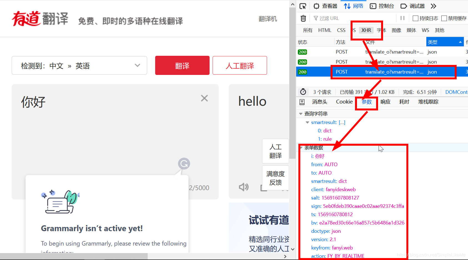Image resolution: width=468 pixels, height=260 pixels.
Task: Click the 'sign' parameter value row
Action: tap(358, 206)
